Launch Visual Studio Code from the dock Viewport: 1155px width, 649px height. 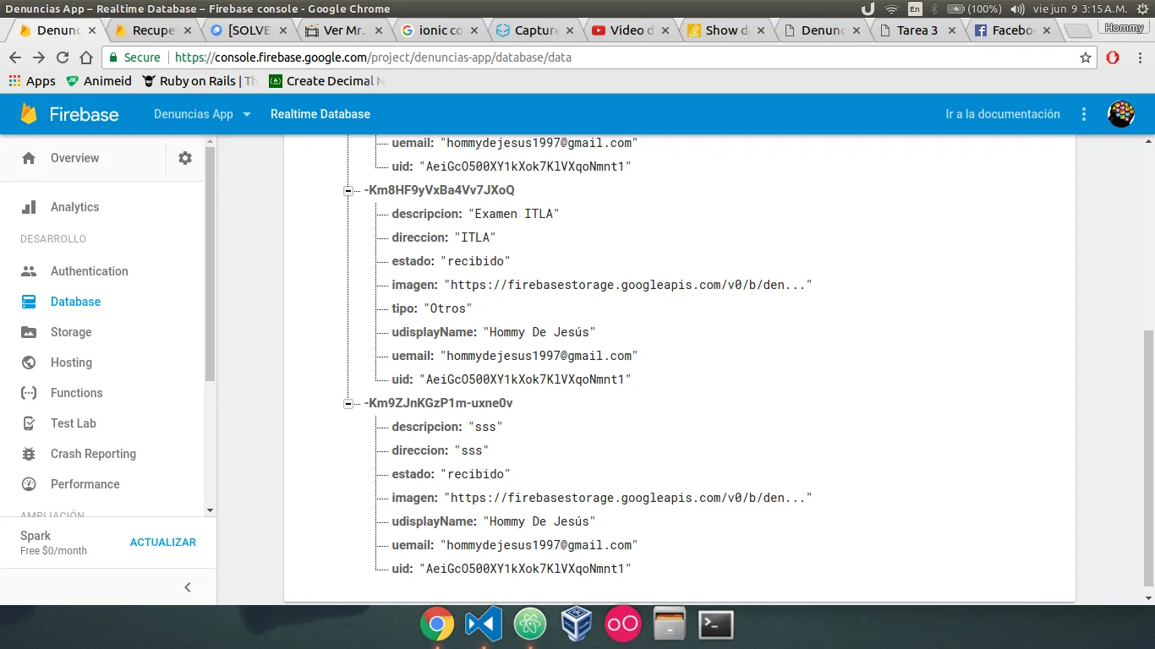(x=484, y=625)
